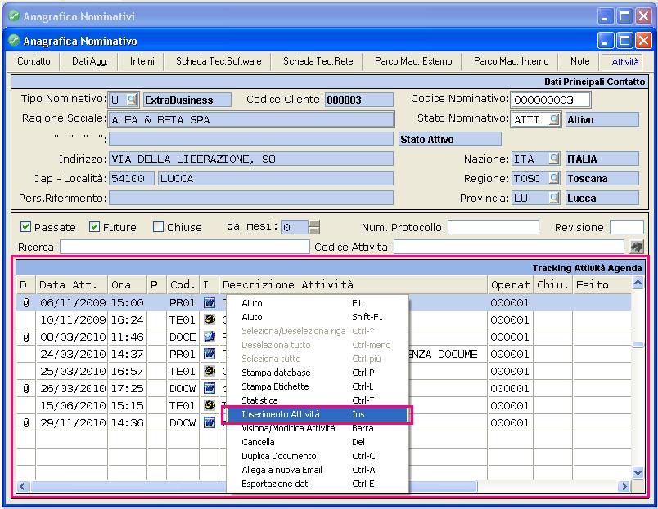Viewport: 658px width, 509px height.
Task: Open the Regione lookup magnifier
Action: coord(554,178)
